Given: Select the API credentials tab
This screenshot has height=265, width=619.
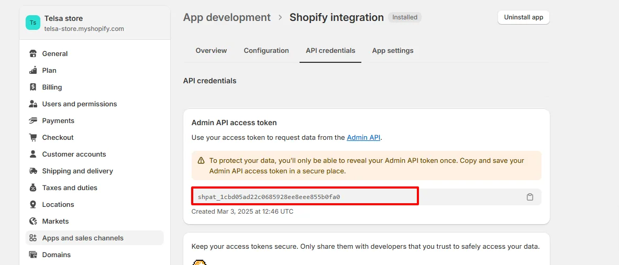Looking at the screenshot, I should 330,51.
